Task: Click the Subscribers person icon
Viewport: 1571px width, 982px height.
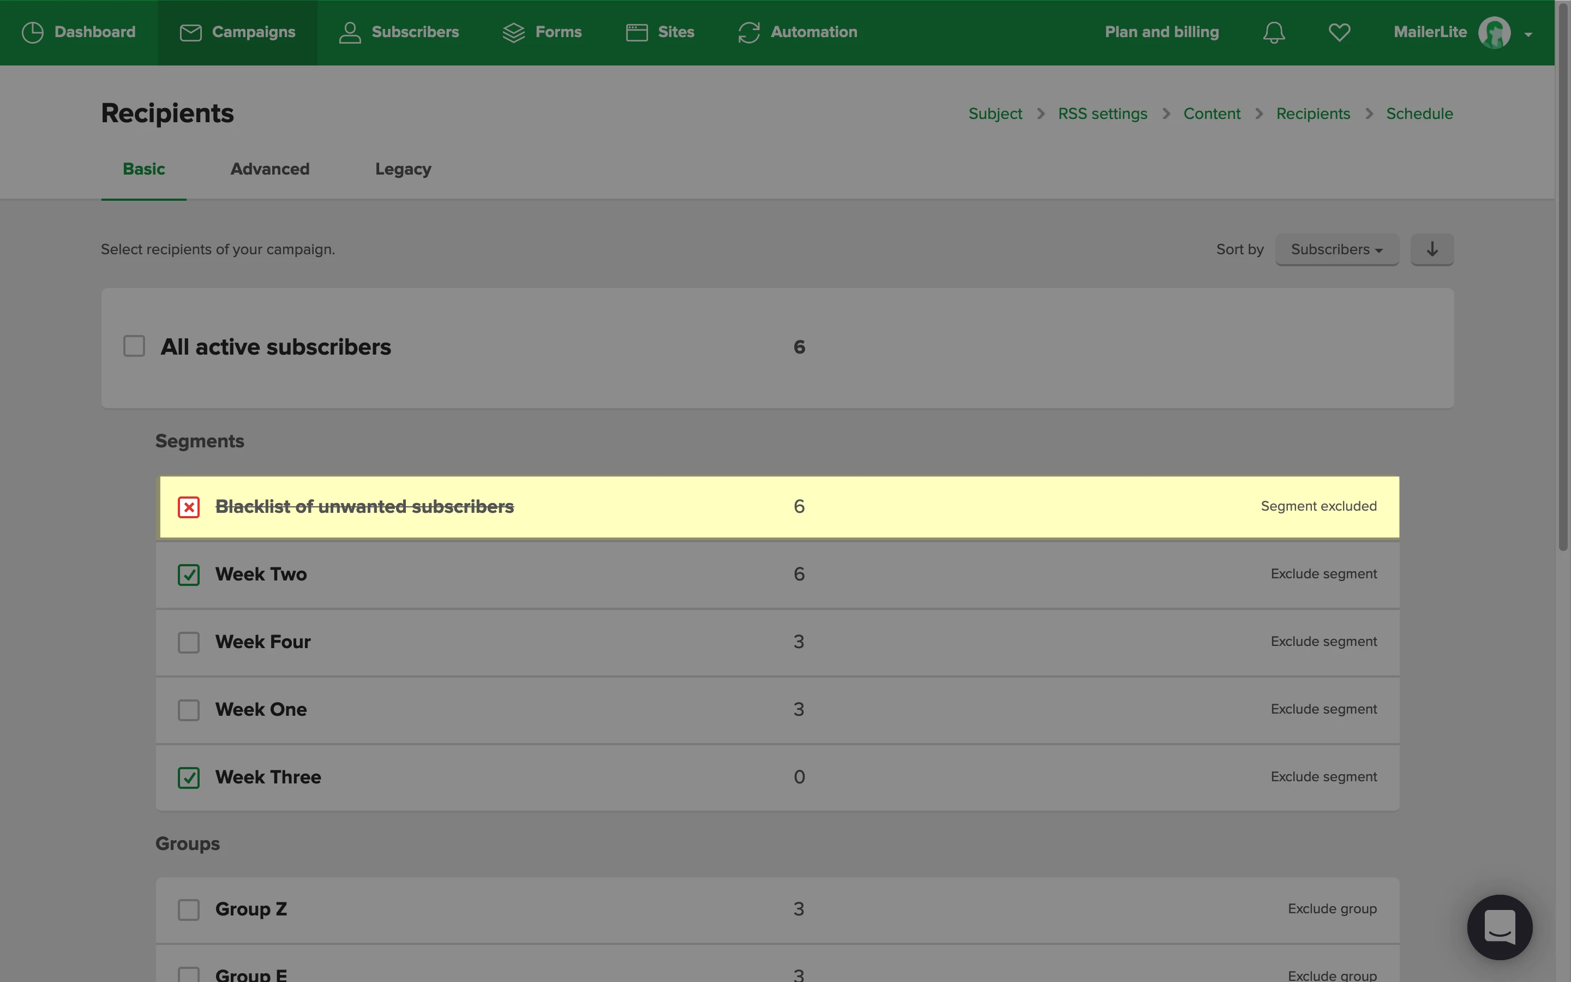Action: coord(350,33)
